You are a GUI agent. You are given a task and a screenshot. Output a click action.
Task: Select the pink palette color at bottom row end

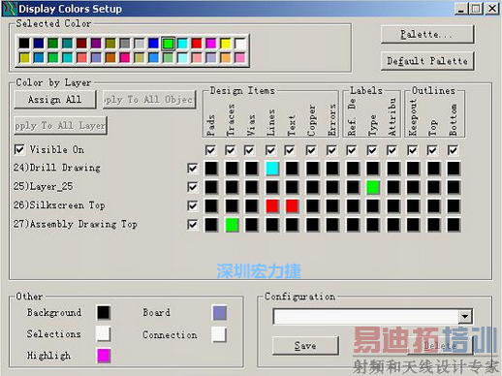pos(240,58)
